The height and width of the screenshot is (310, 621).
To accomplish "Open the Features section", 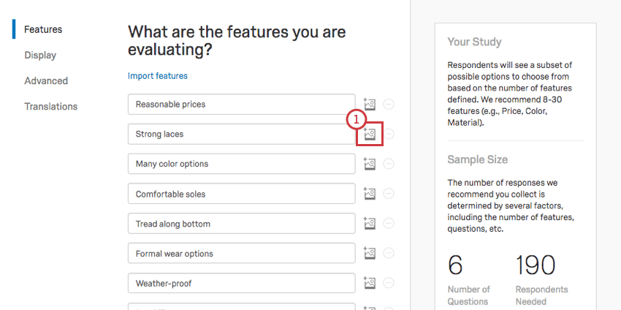I will point(43,29).
